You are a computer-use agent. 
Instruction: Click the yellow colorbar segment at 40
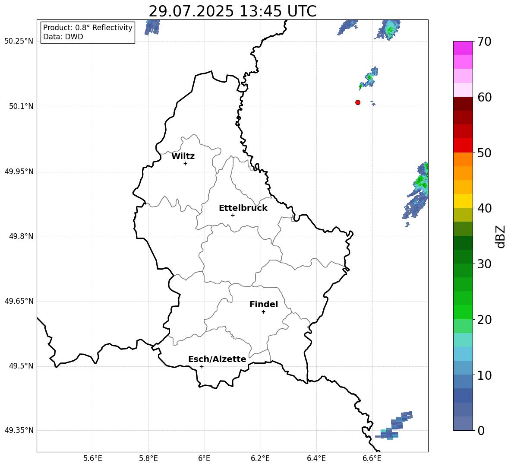pyautogui.click(x=463, y=201)
